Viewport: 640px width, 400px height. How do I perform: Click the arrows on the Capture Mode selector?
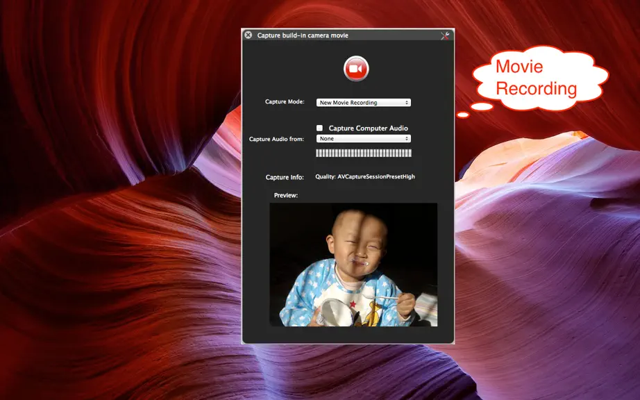(407, 103)
